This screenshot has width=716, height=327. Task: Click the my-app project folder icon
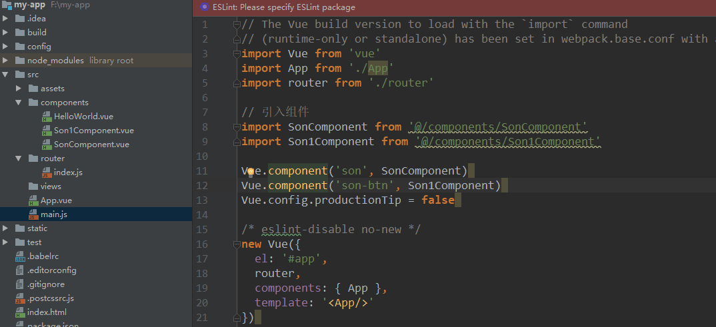tap(7, 5)
